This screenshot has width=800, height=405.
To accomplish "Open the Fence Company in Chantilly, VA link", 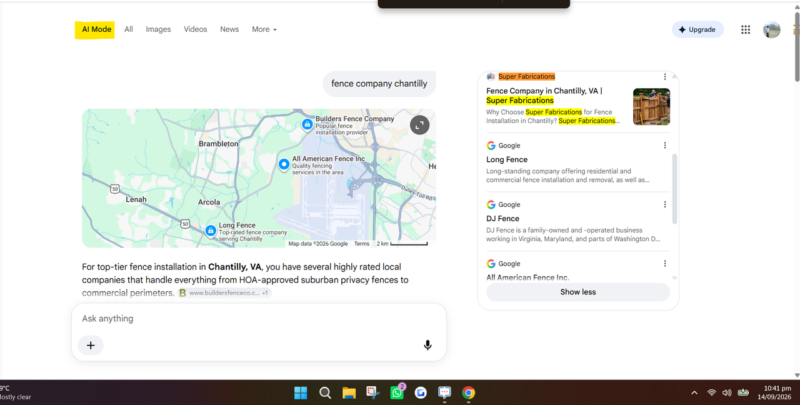I will click(x=544, y=96).
